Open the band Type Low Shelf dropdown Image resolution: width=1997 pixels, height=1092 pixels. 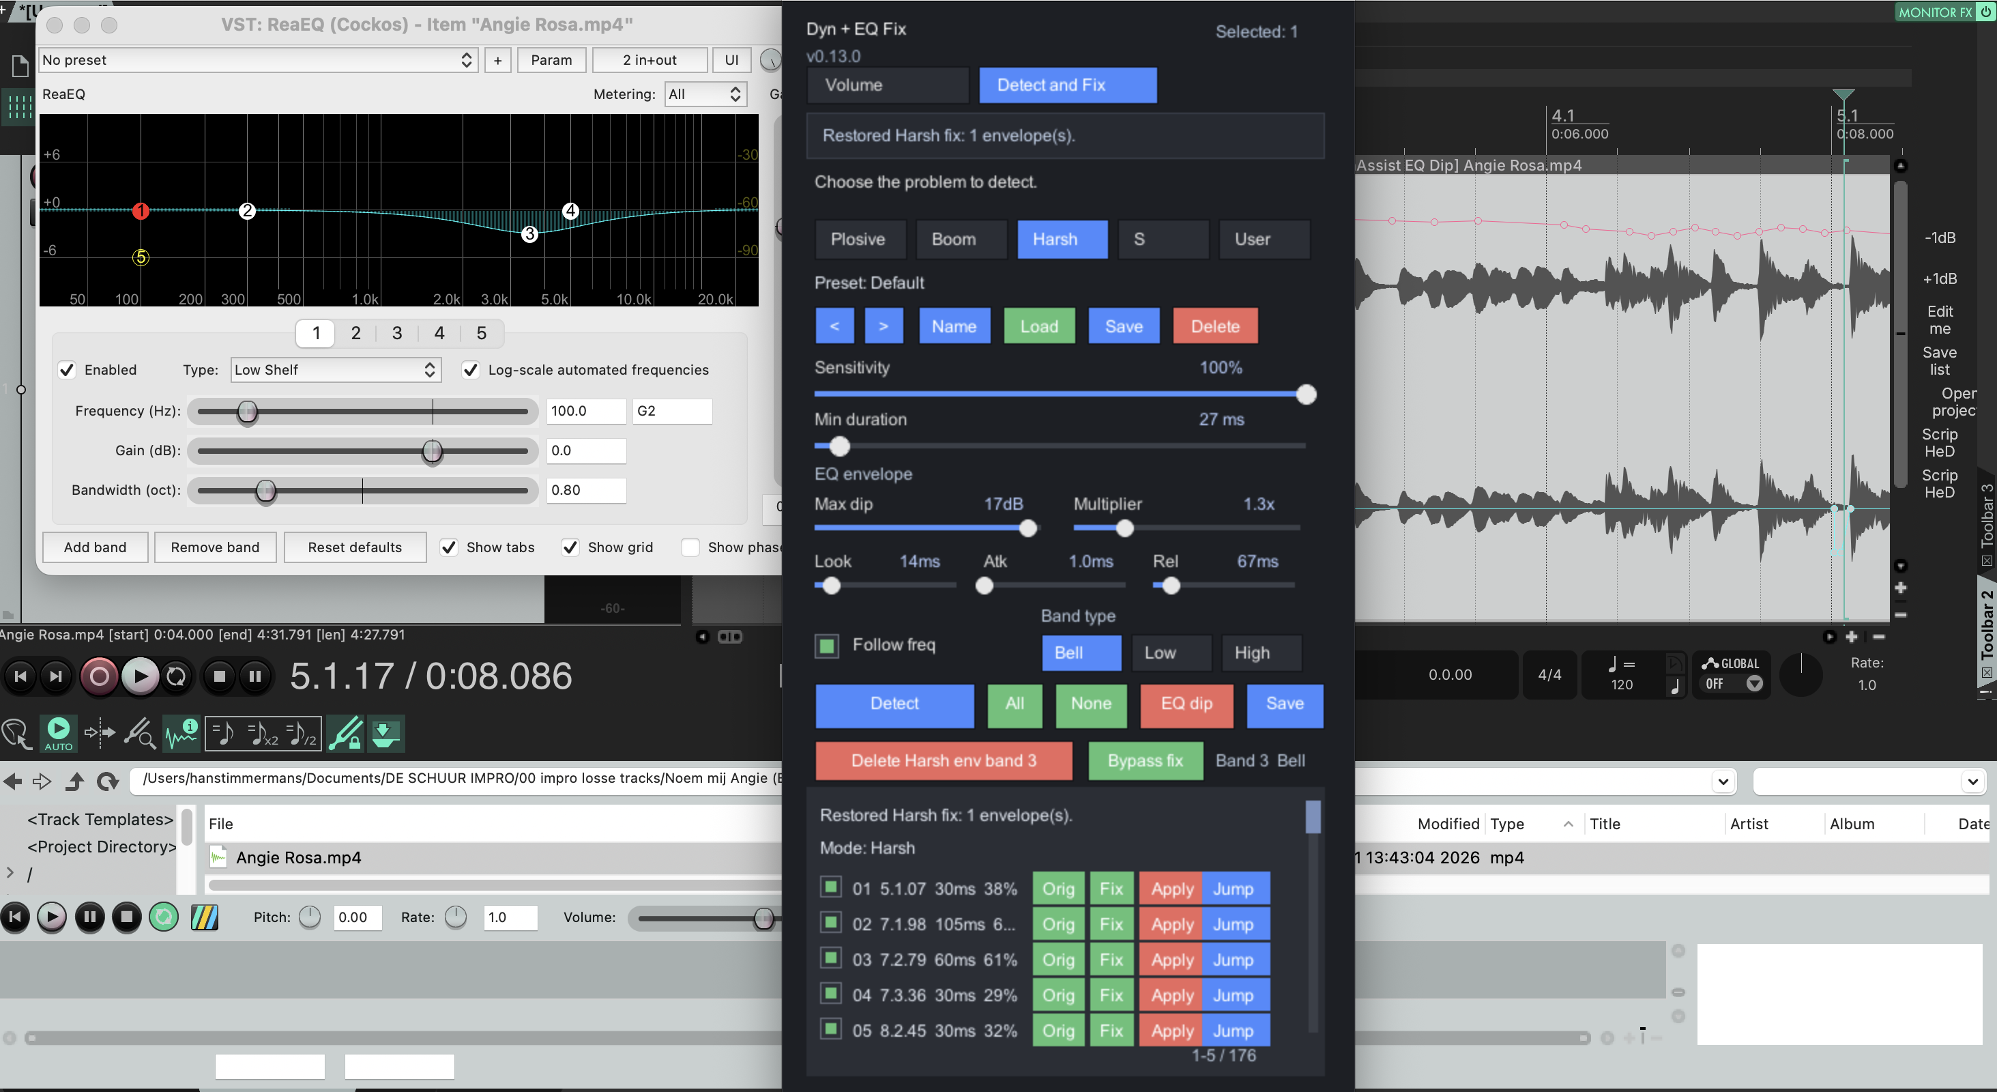[336, 370]
